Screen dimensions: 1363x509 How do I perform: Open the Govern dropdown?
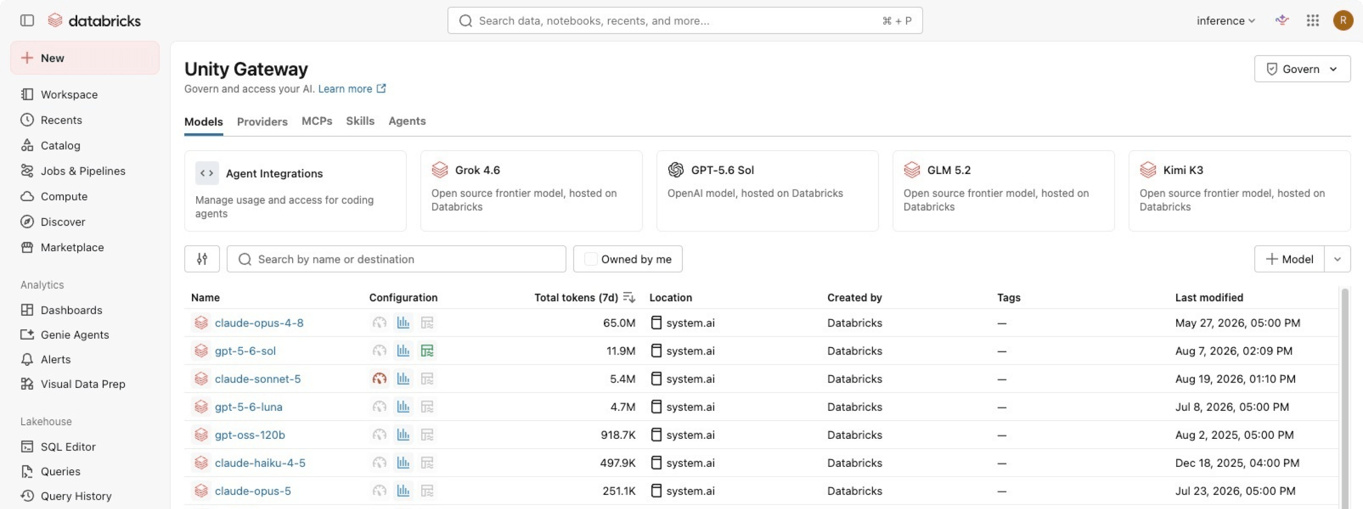(x=1302, y=69)
